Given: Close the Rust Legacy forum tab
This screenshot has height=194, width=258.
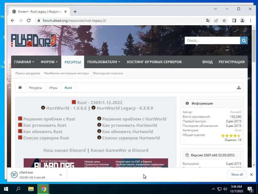Looking at the screenshot, I should coord(66,12).
